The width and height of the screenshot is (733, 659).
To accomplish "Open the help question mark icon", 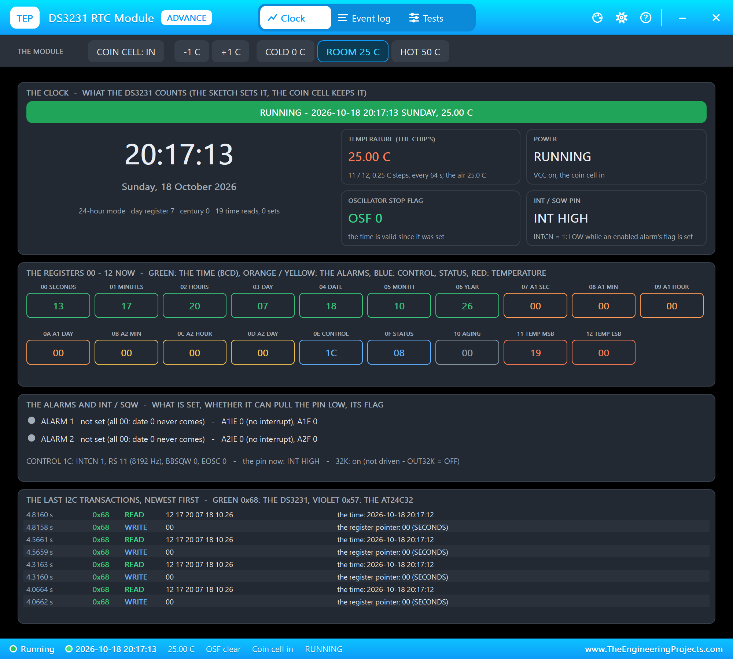I will coord(646,18).
